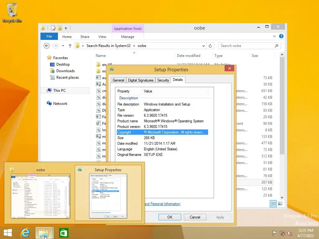Open the Windows Store taskbar icon
Screen dimensions: 319x239
tap(64, 233)
